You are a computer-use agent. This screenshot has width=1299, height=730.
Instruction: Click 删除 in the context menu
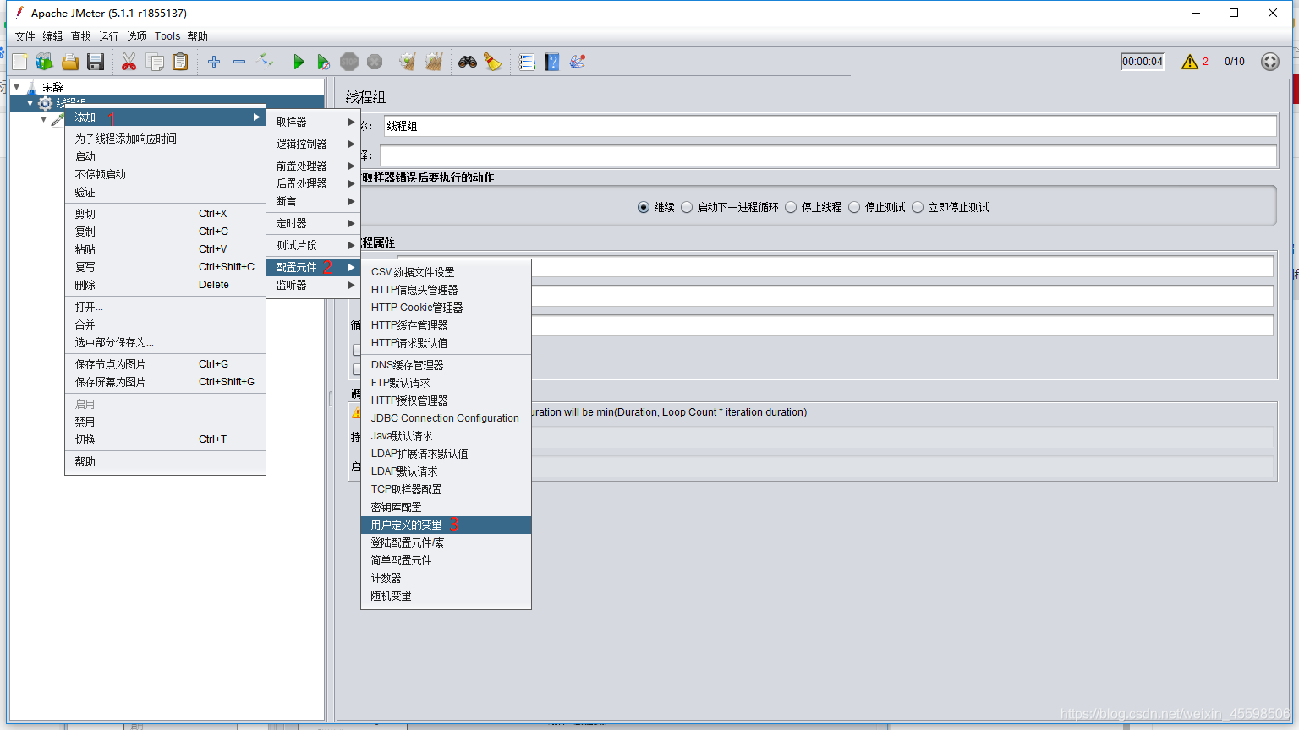coord(165,285)
